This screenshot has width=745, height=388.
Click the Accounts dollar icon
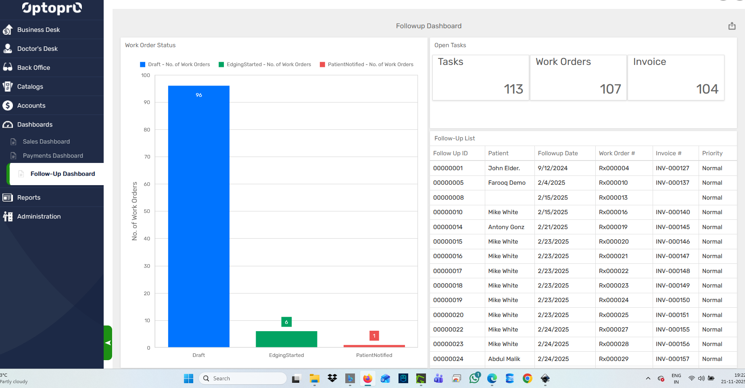(x=8, y=105)
